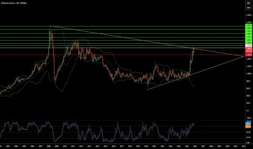
Task: Click the 2008 label on time axis
Action: tap(48, 146)
